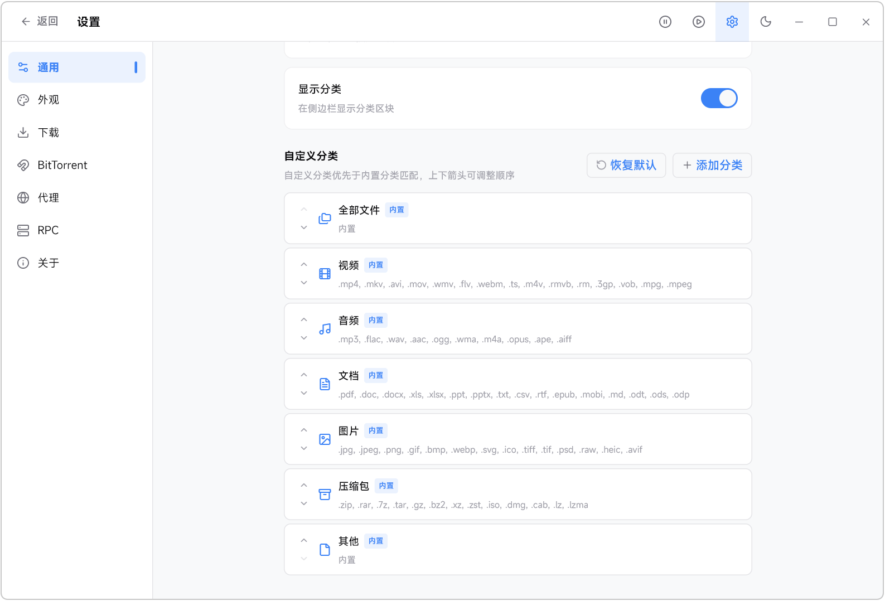885x601 pixels.
Task: Move 视频 category down with chevron
Action: coord(304,283)
